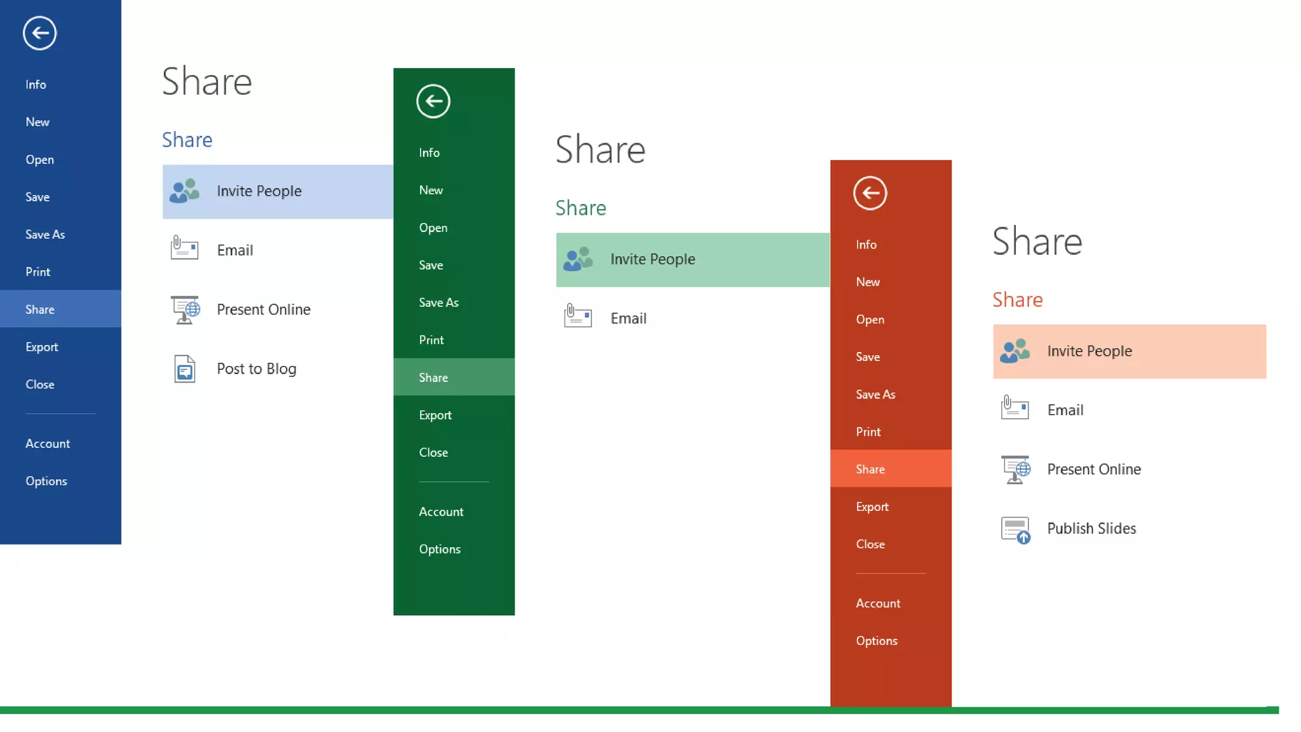Image resolution: width=1301 pixels, height=732 pixels.
Task: Click Email envelope icon in green Excel panel
Action: [577, 316]
